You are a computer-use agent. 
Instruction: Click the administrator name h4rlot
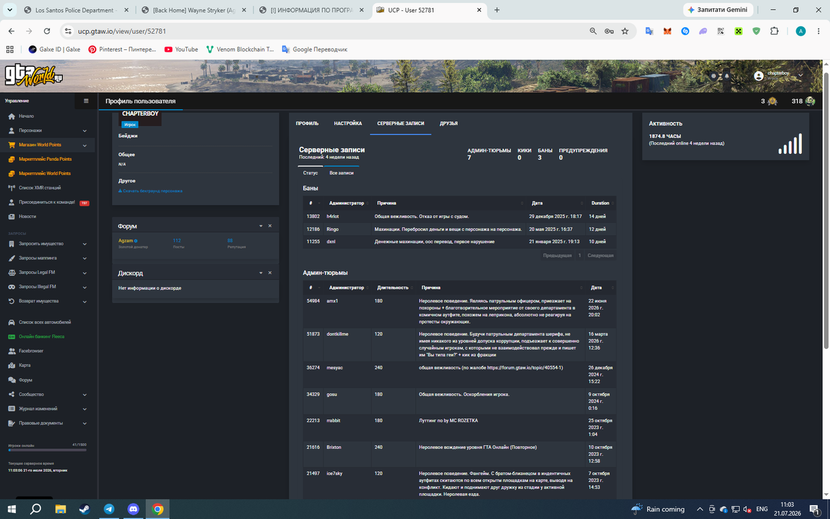(x=333, y=216)
